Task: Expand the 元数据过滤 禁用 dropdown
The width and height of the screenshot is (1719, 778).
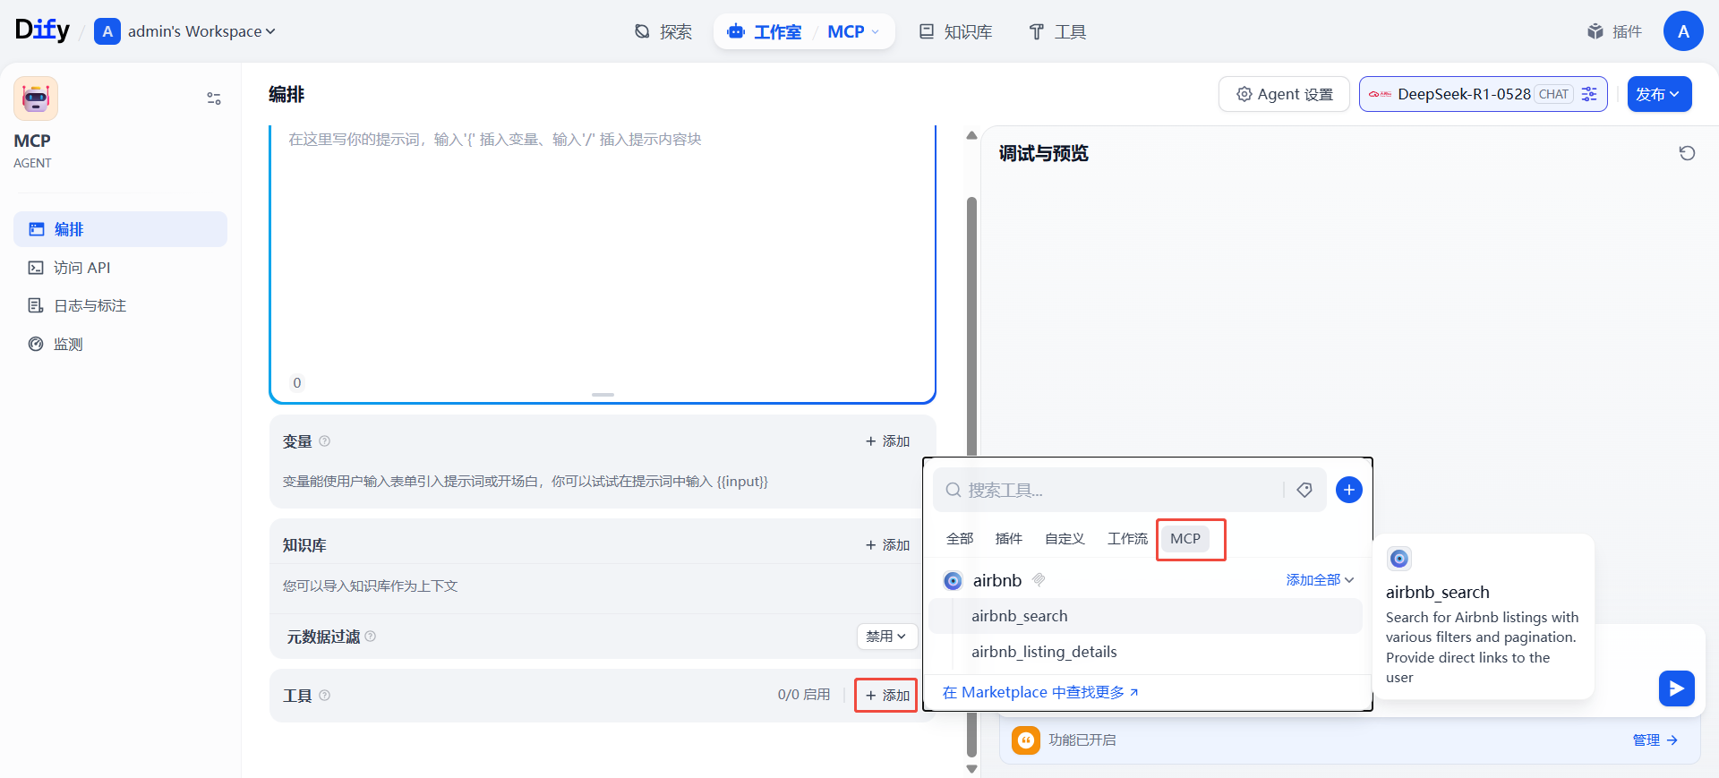Action: 886,636
